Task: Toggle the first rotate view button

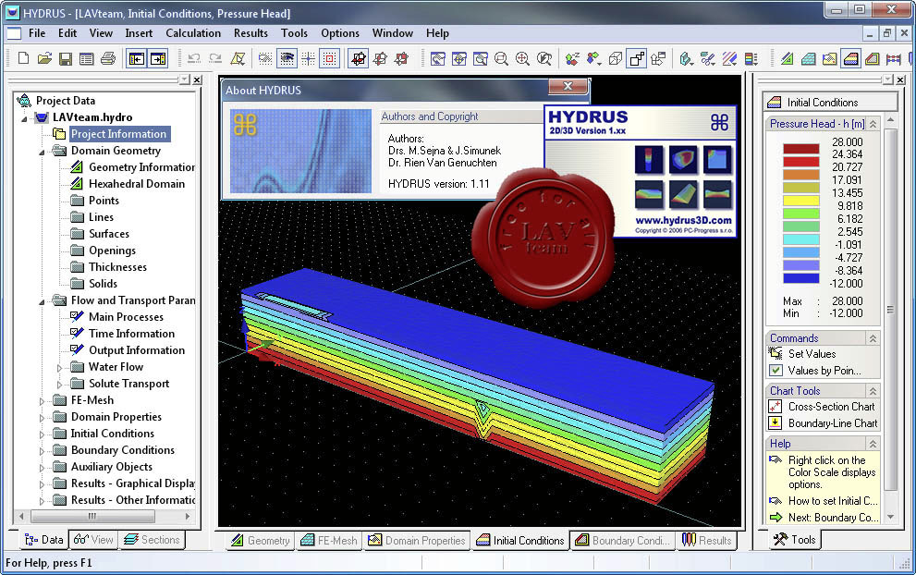Action: 358,58
